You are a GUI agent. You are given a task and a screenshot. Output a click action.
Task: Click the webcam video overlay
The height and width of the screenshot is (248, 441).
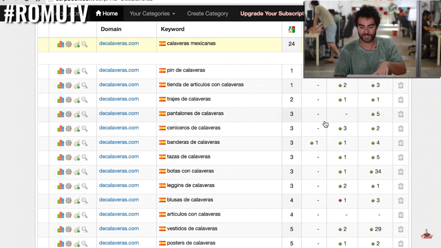372,39
